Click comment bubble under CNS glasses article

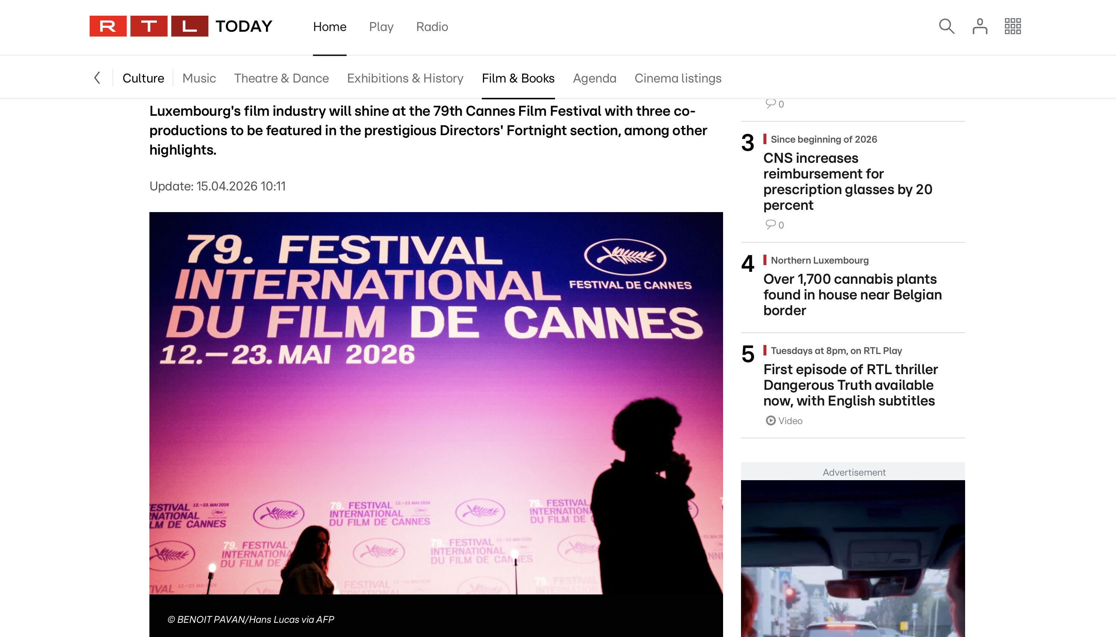click(771, 224)
